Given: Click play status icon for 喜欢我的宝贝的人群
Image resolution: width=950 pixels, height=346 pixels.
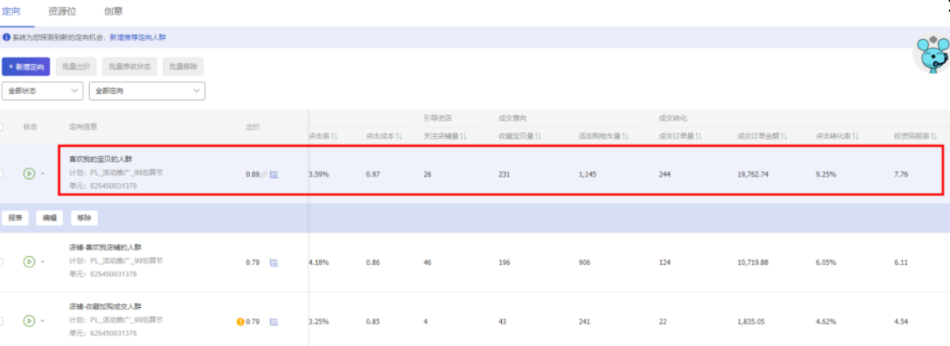Looking at the screenshot, I should coord(28,173).
